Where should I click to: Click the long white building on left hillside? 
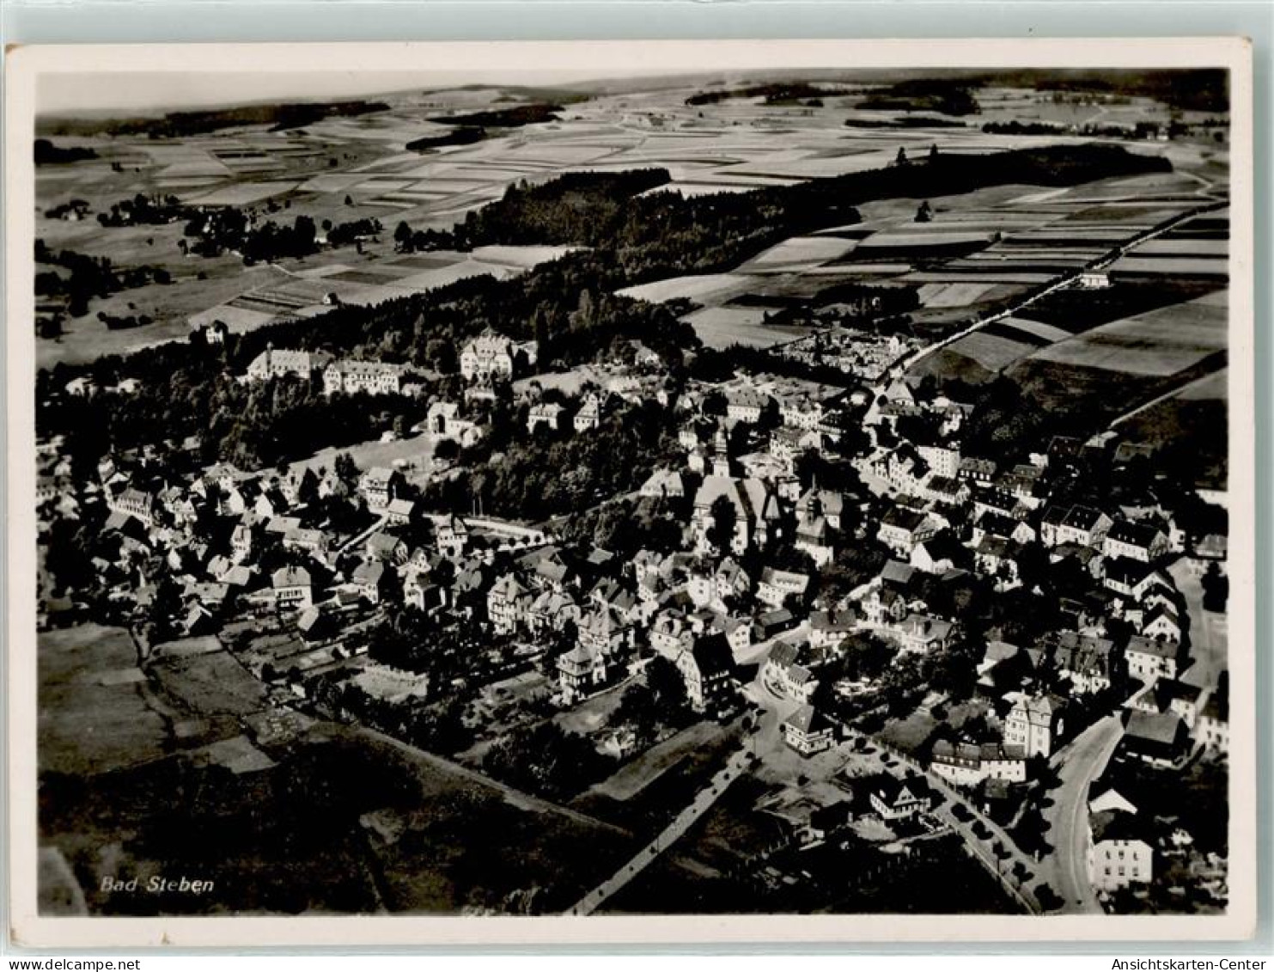(363, 376)
